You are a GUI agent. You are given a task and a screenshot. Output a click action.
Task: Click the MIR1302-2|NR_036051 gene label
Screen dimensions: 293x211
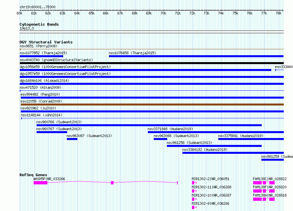(x=210, y=179)
